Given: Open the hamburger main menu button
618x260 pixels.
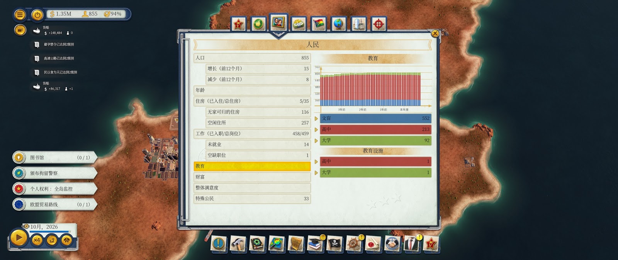Looking at the screenshot, I should [x=20, y=15].
